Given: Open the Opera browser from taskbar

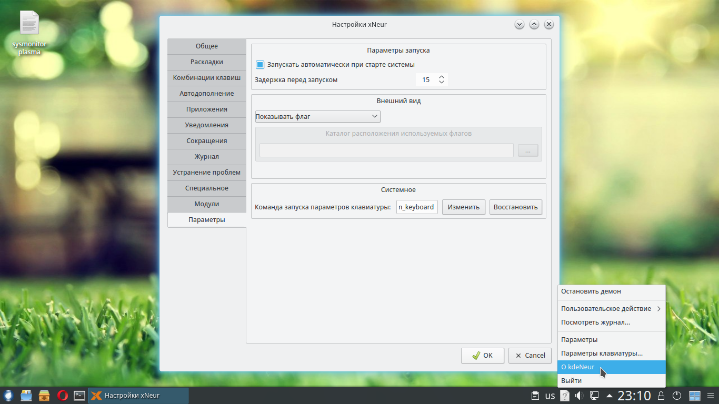Looking at the screenshot, I should pos(62,396).
